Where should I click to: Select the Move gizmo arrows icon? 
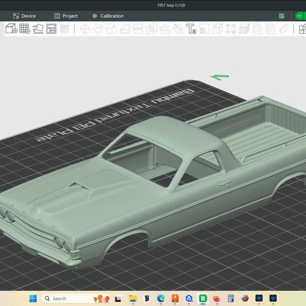85,29
